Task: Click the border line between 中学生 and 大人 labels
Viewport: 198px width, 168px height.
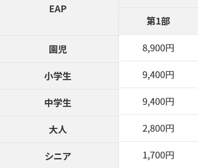Action: (x=59, y=116)
